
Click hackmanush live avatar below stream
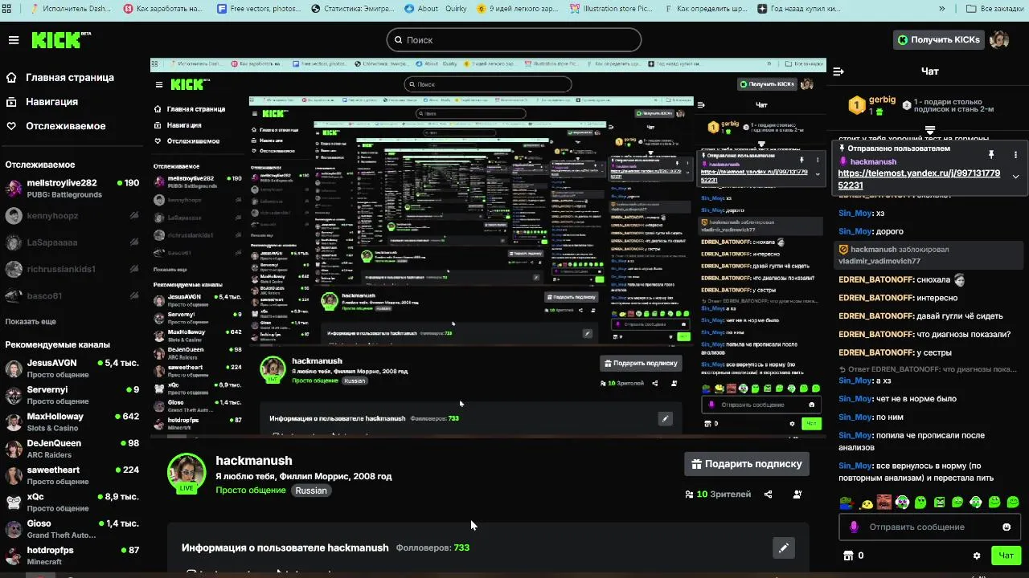[x=187, y=472]
